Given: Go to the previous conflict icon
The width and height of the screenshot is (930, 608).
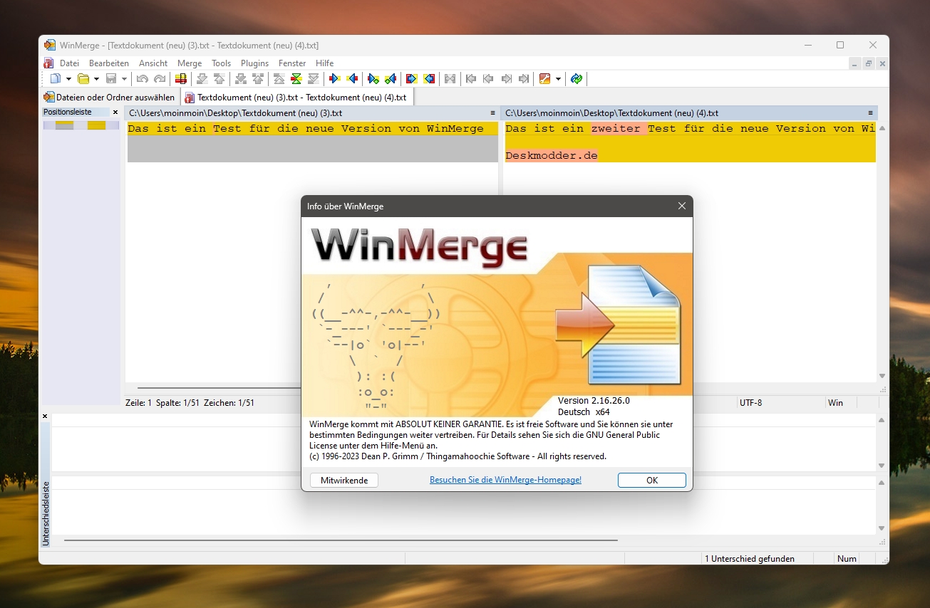Looking at the screenshot, I should point(258,79).
